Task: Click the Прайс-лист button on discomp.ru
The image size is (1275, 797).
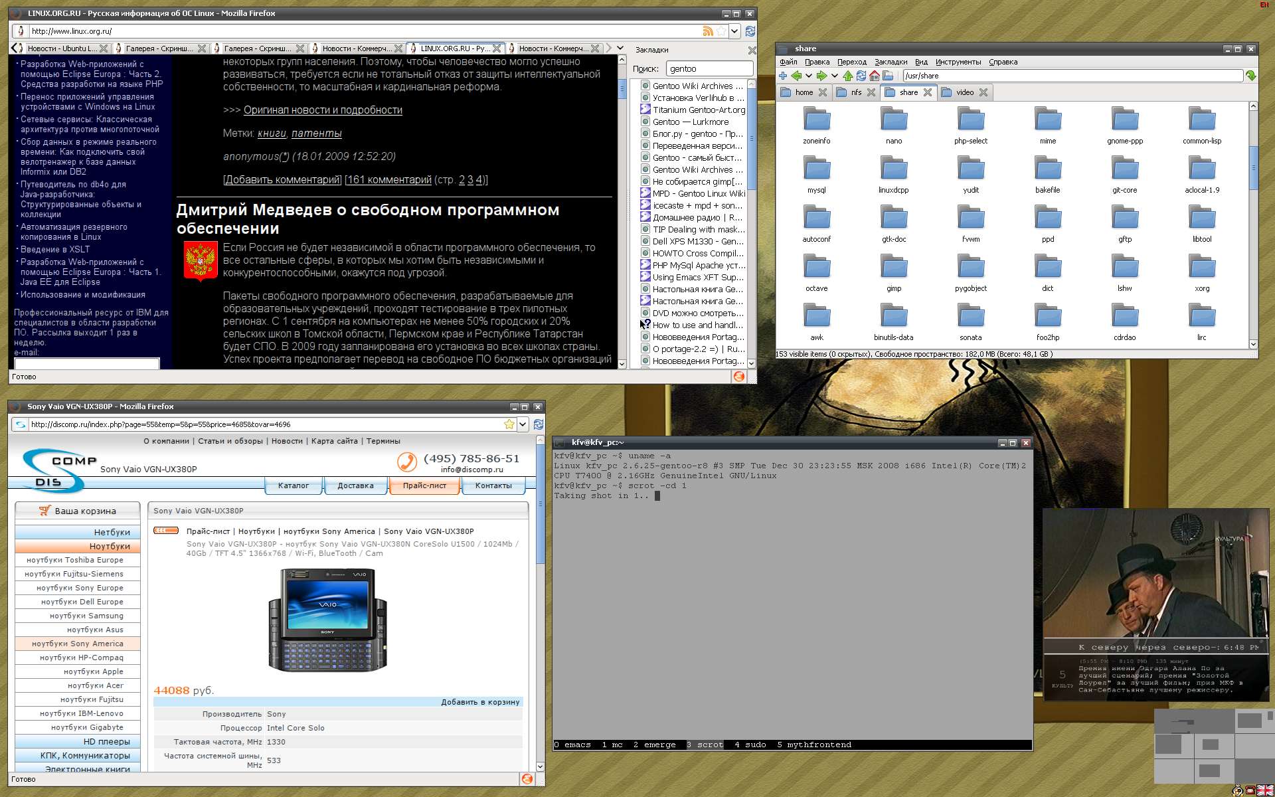Action: [424, 486]
